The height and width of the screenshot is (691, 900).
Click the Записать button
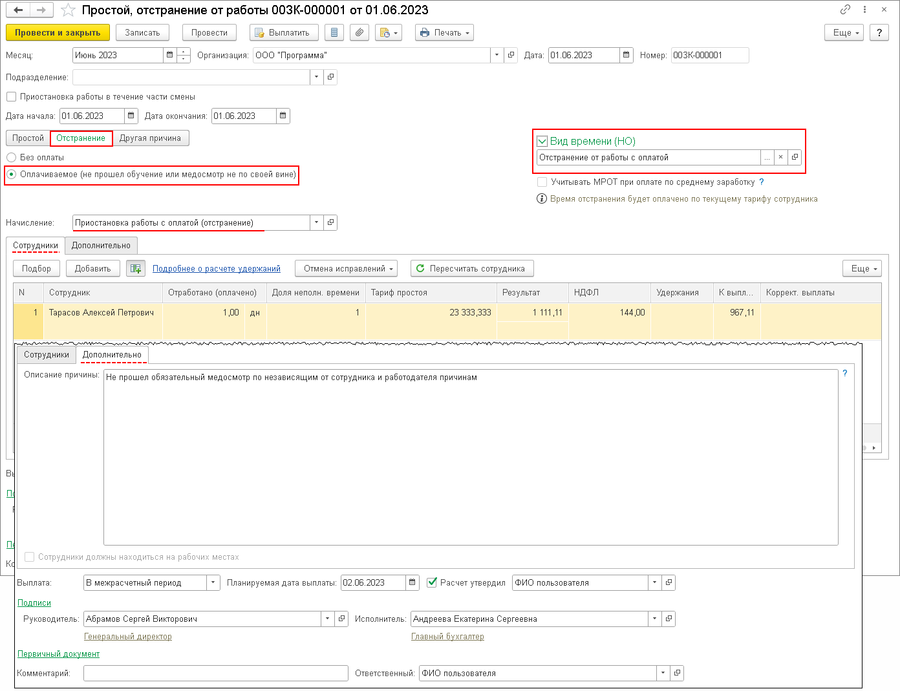(142, 32)
